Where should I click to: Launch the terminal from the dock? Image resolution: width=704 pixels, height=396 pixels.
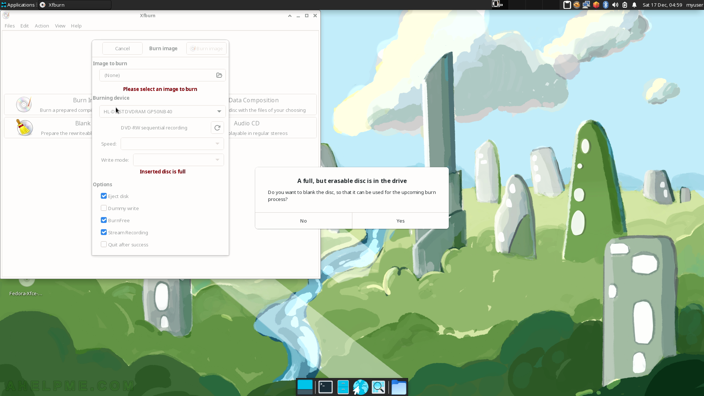point(326,387)
